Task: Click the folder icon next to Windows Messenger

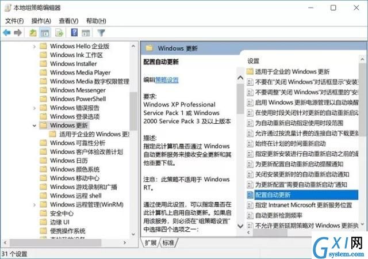Action: (43, 90)
